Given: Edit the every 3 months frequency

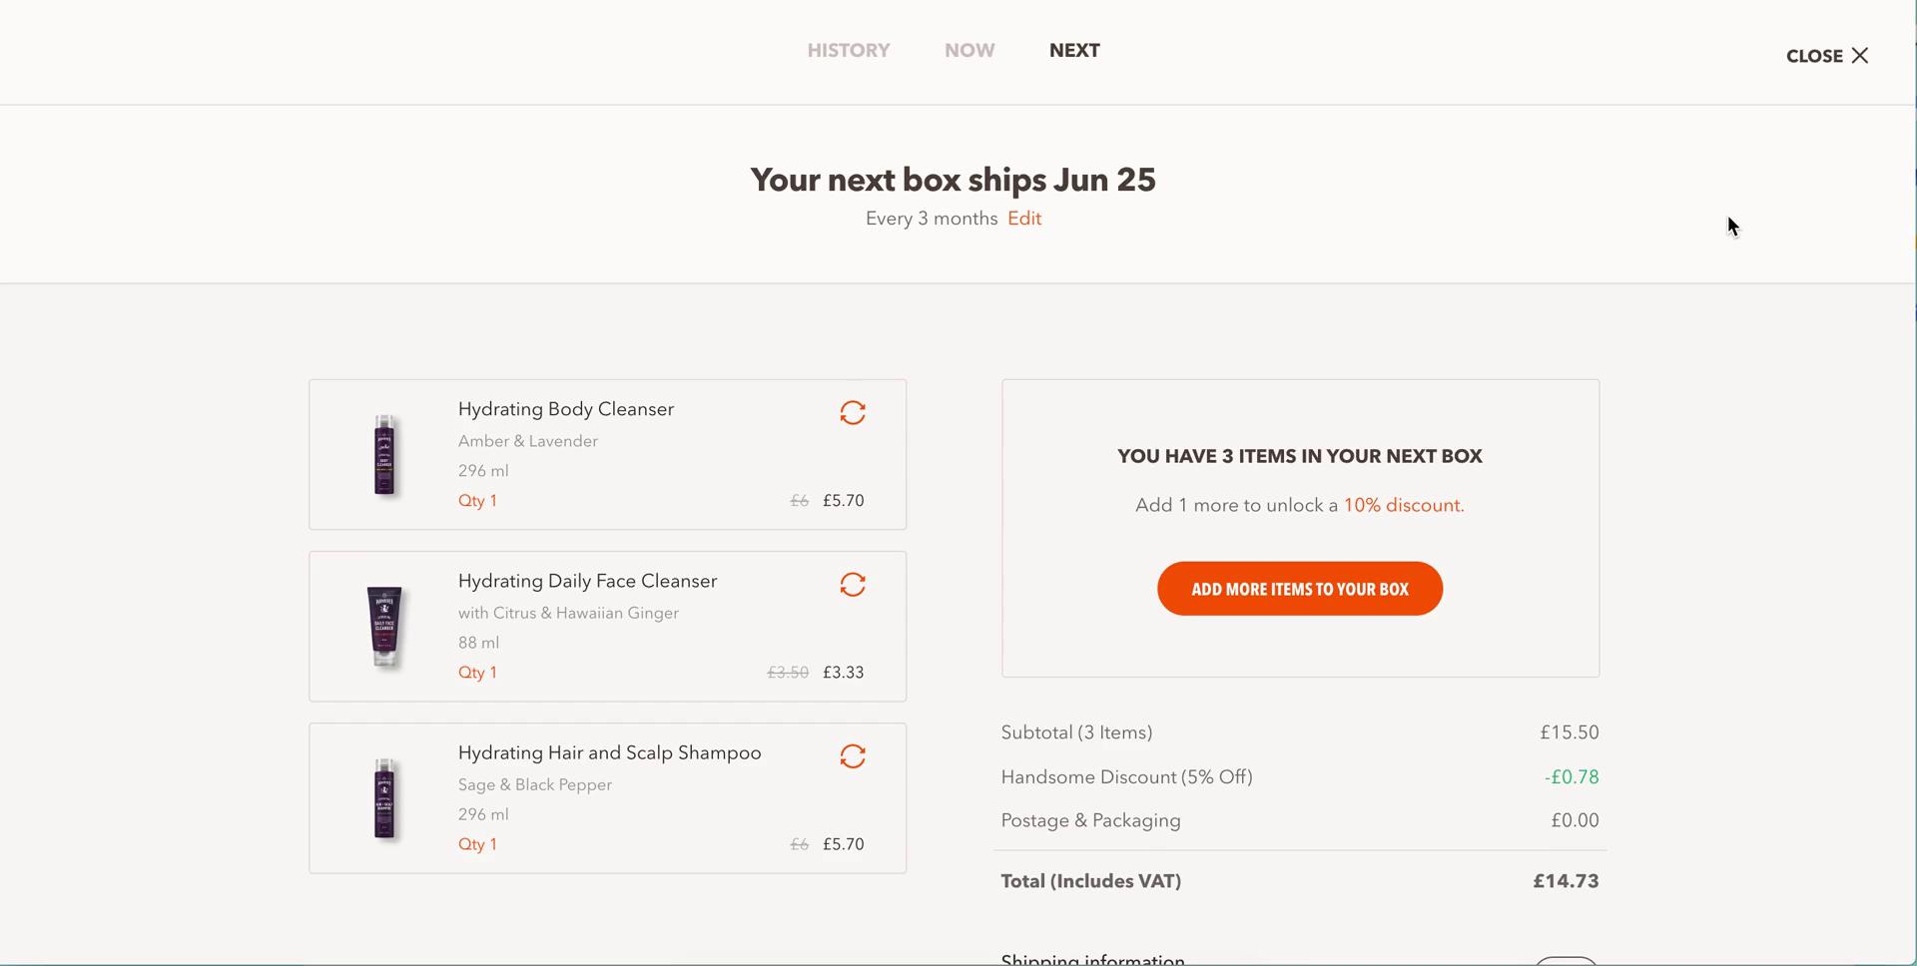Looking at the screenshot, I should [x=1024, y=219].
